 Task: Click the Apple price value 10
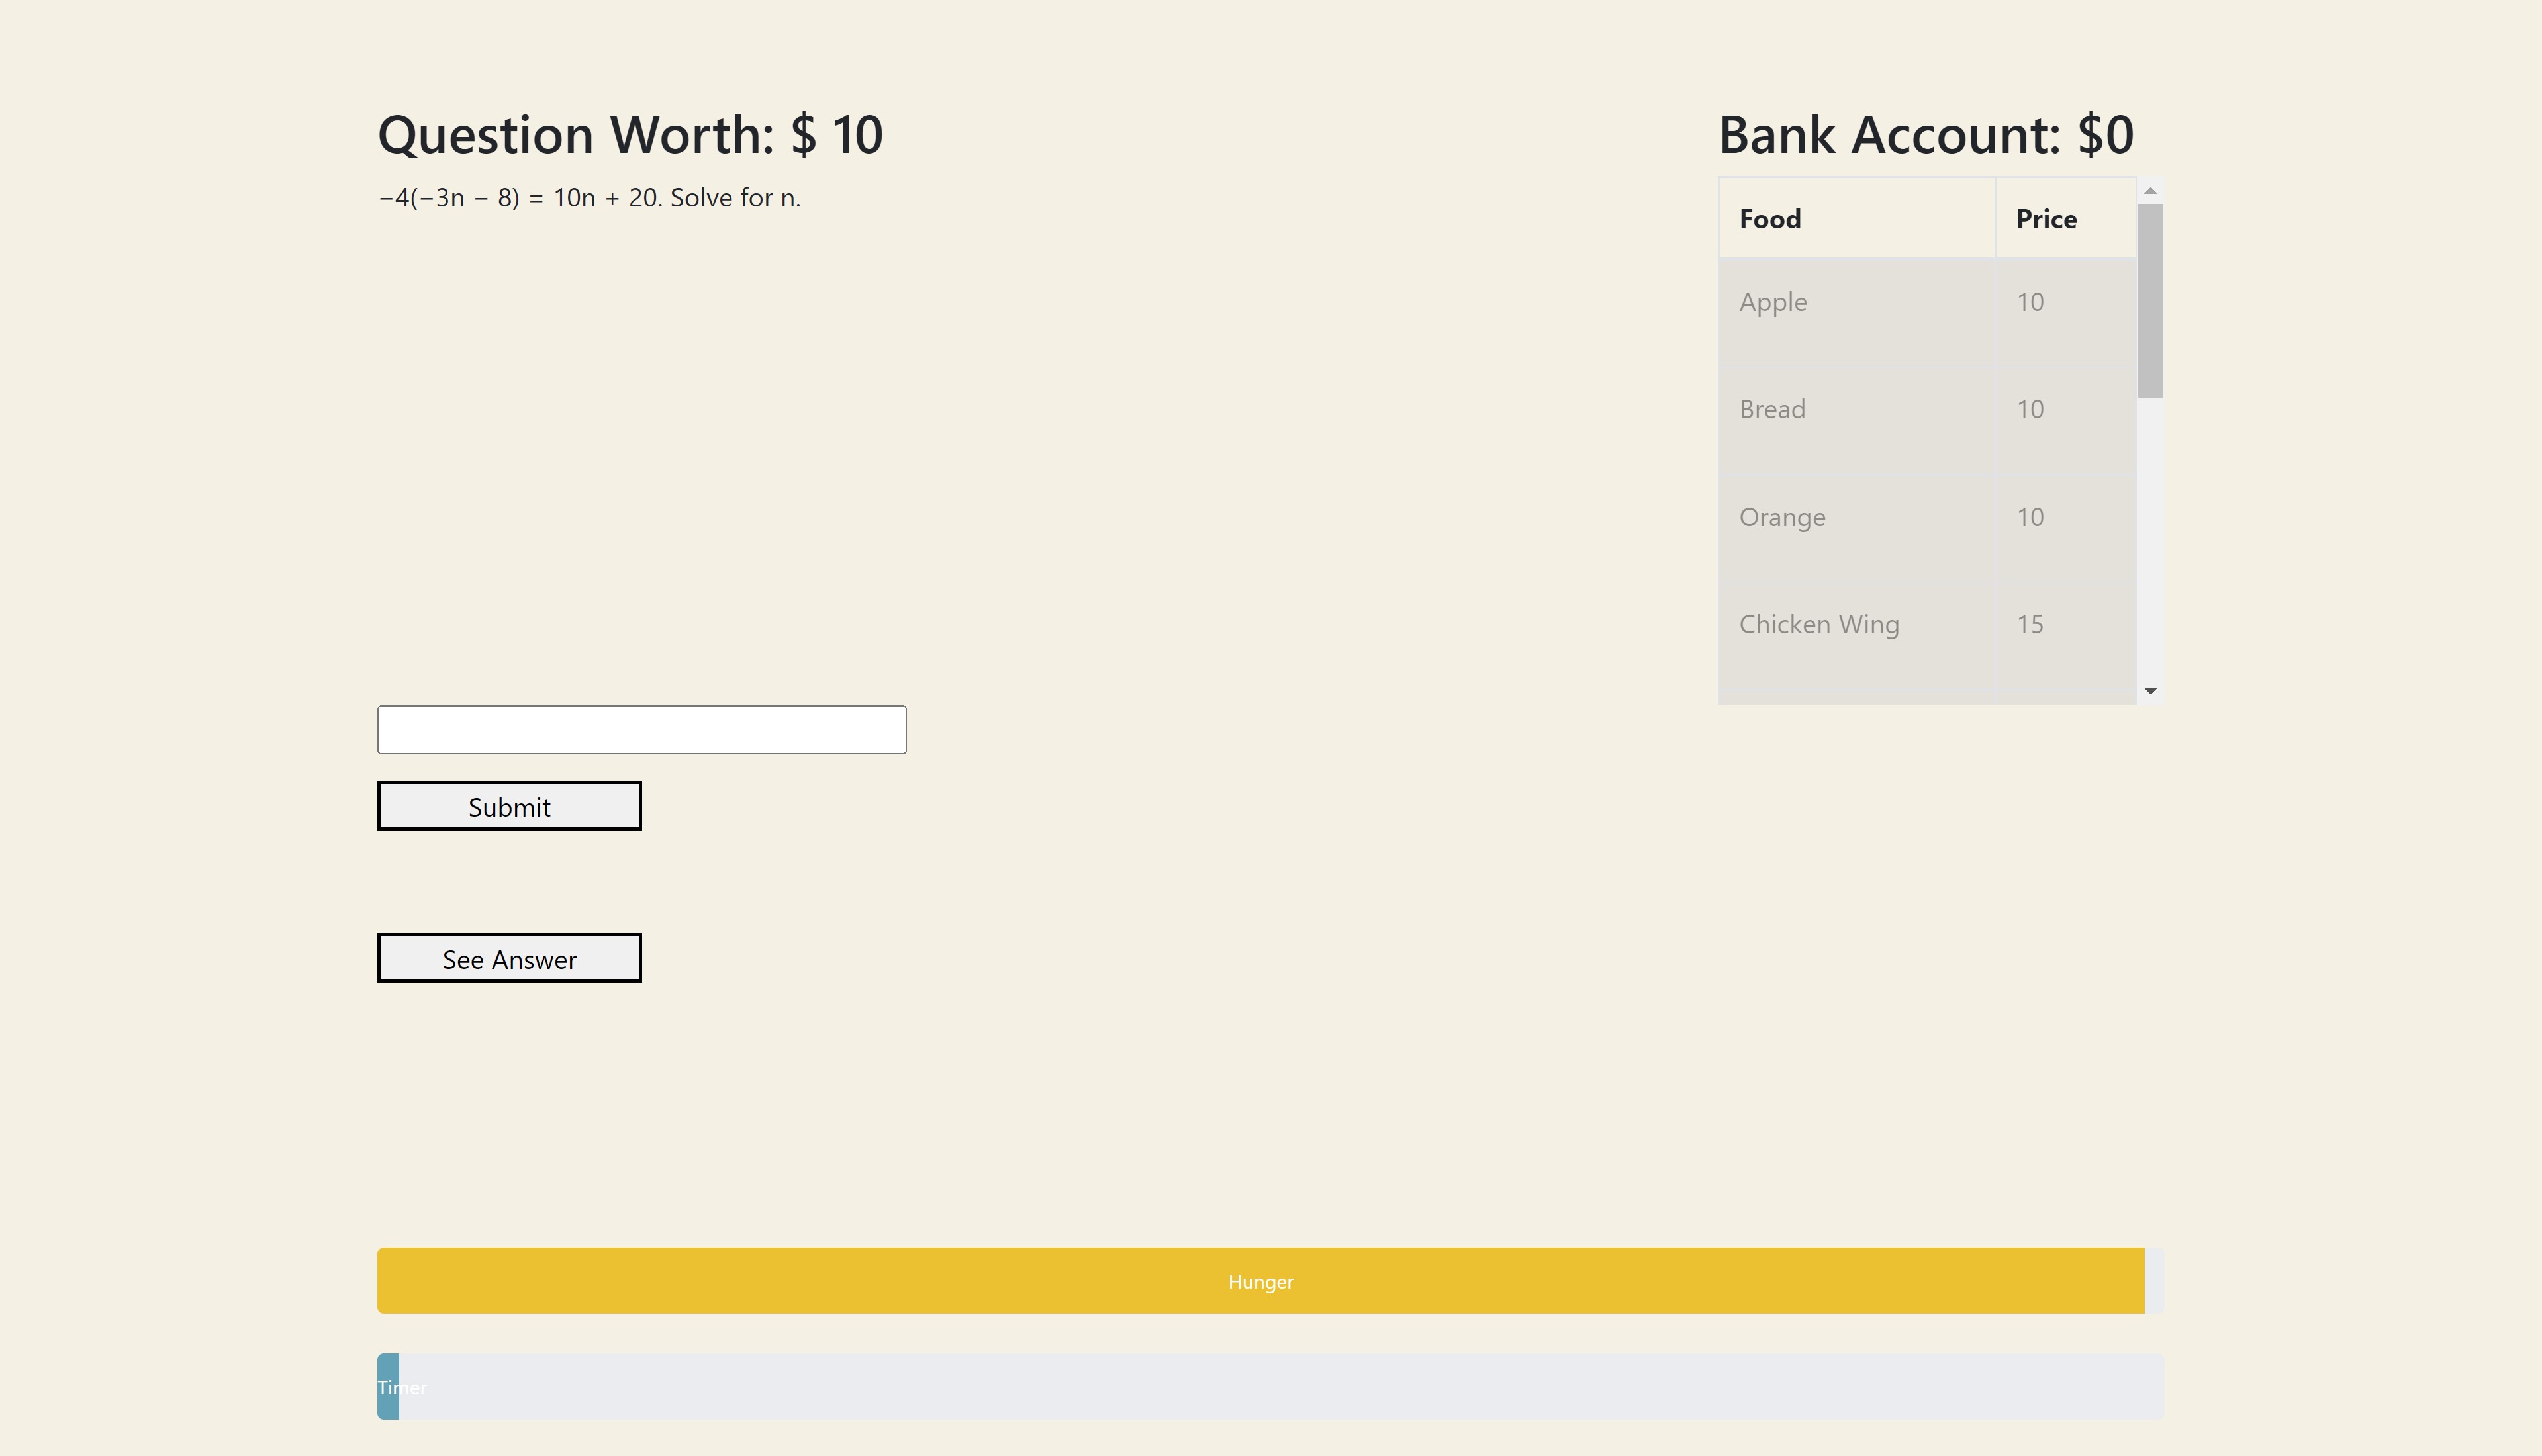[x=2029, y=302]
